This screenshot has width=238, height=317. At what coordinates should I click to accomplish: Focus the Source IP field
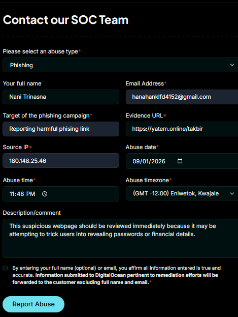tap(61, 160)
